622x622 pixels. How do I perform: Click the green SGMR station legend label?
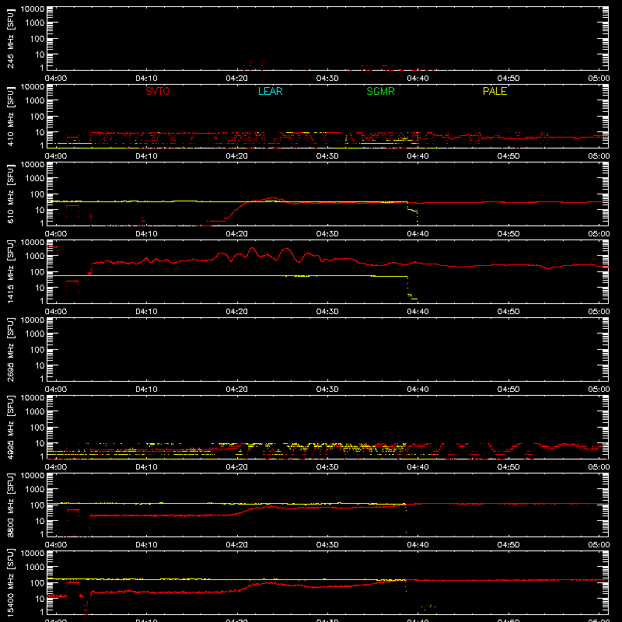click(x=380, y=91)
